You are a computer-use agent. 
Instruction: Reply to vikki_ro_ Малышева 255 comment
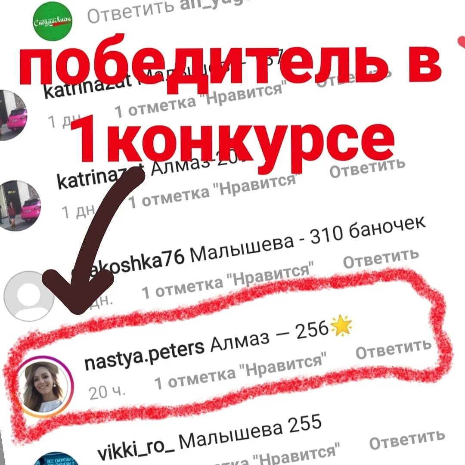tap(407, 440)
